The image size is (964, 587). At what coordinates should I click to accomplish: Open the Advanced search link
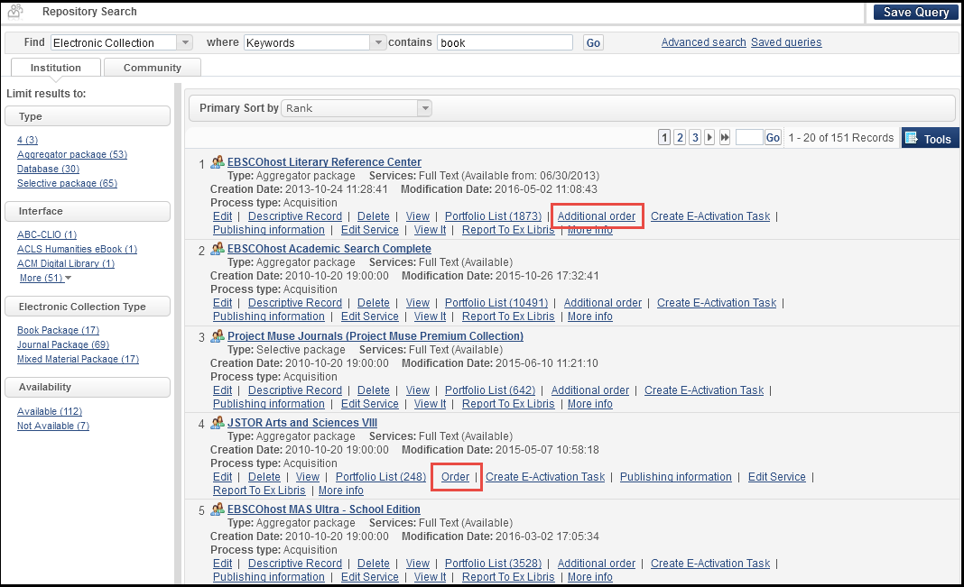703,41
